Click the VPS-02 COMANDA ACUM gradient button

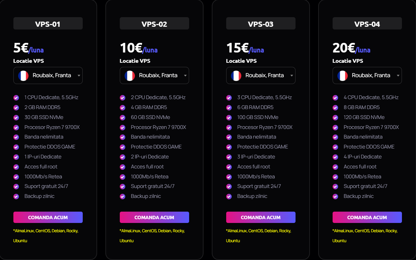[154, 217]
